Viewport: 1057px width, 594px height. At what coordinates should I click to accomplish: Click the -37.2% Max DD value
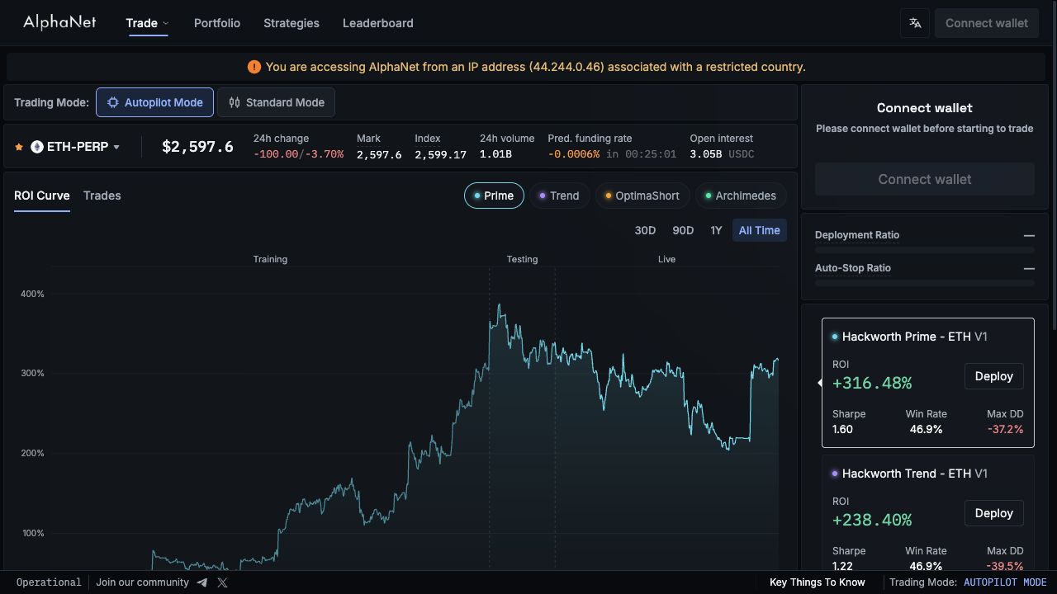(x=1005, y=429)
